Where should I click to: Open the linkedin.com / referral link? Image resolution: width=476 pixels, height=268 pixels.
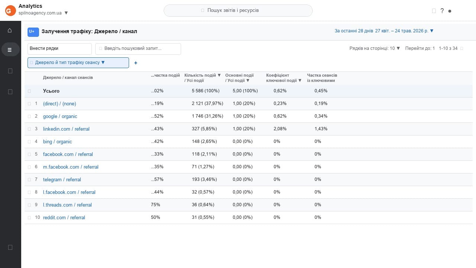(x=66, y=129)
